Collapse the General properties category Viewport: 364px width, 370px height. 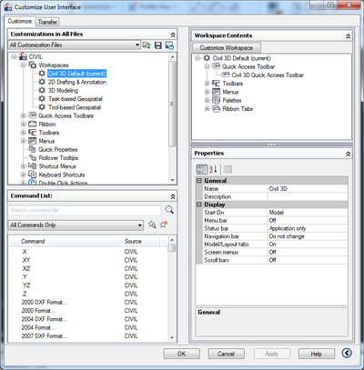tap(199, 181)
